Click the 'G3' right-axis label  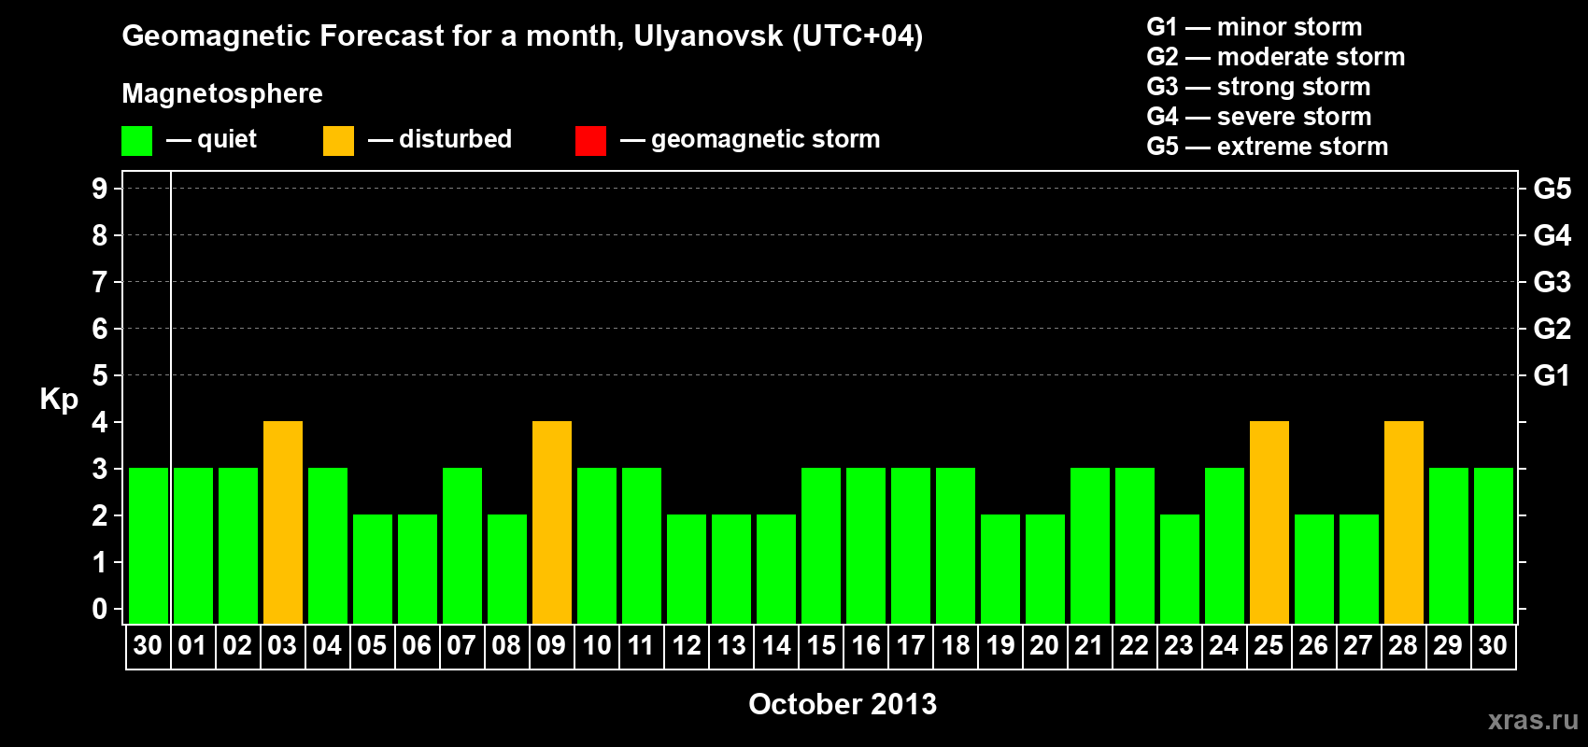point(1553,282)
